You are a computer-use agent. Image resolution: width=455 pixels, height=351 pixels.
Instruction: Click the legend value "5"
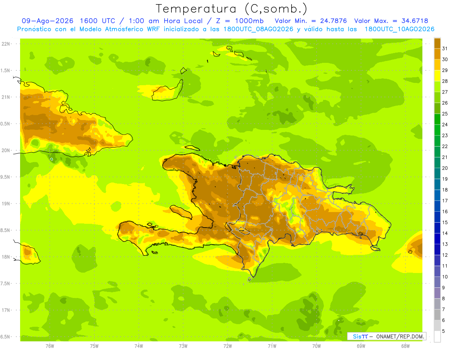(444, 331)
